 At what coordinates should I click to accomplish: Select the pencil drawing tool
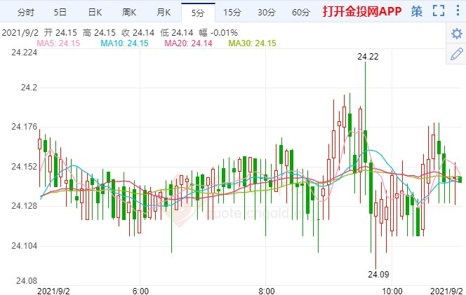(x=456, y=53)
